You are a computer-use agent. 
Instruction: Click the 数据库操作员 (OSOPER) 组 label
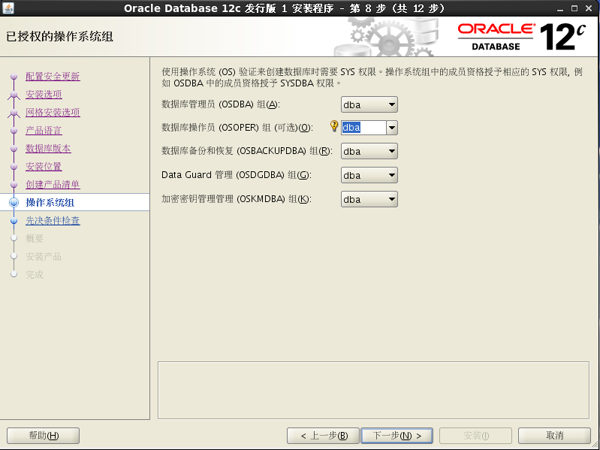237,128
